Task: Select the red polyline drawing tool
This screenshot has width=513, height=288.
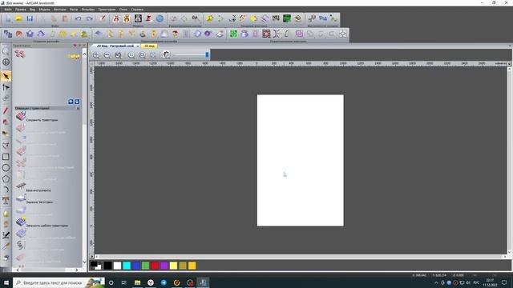Action: pos(6,111)
